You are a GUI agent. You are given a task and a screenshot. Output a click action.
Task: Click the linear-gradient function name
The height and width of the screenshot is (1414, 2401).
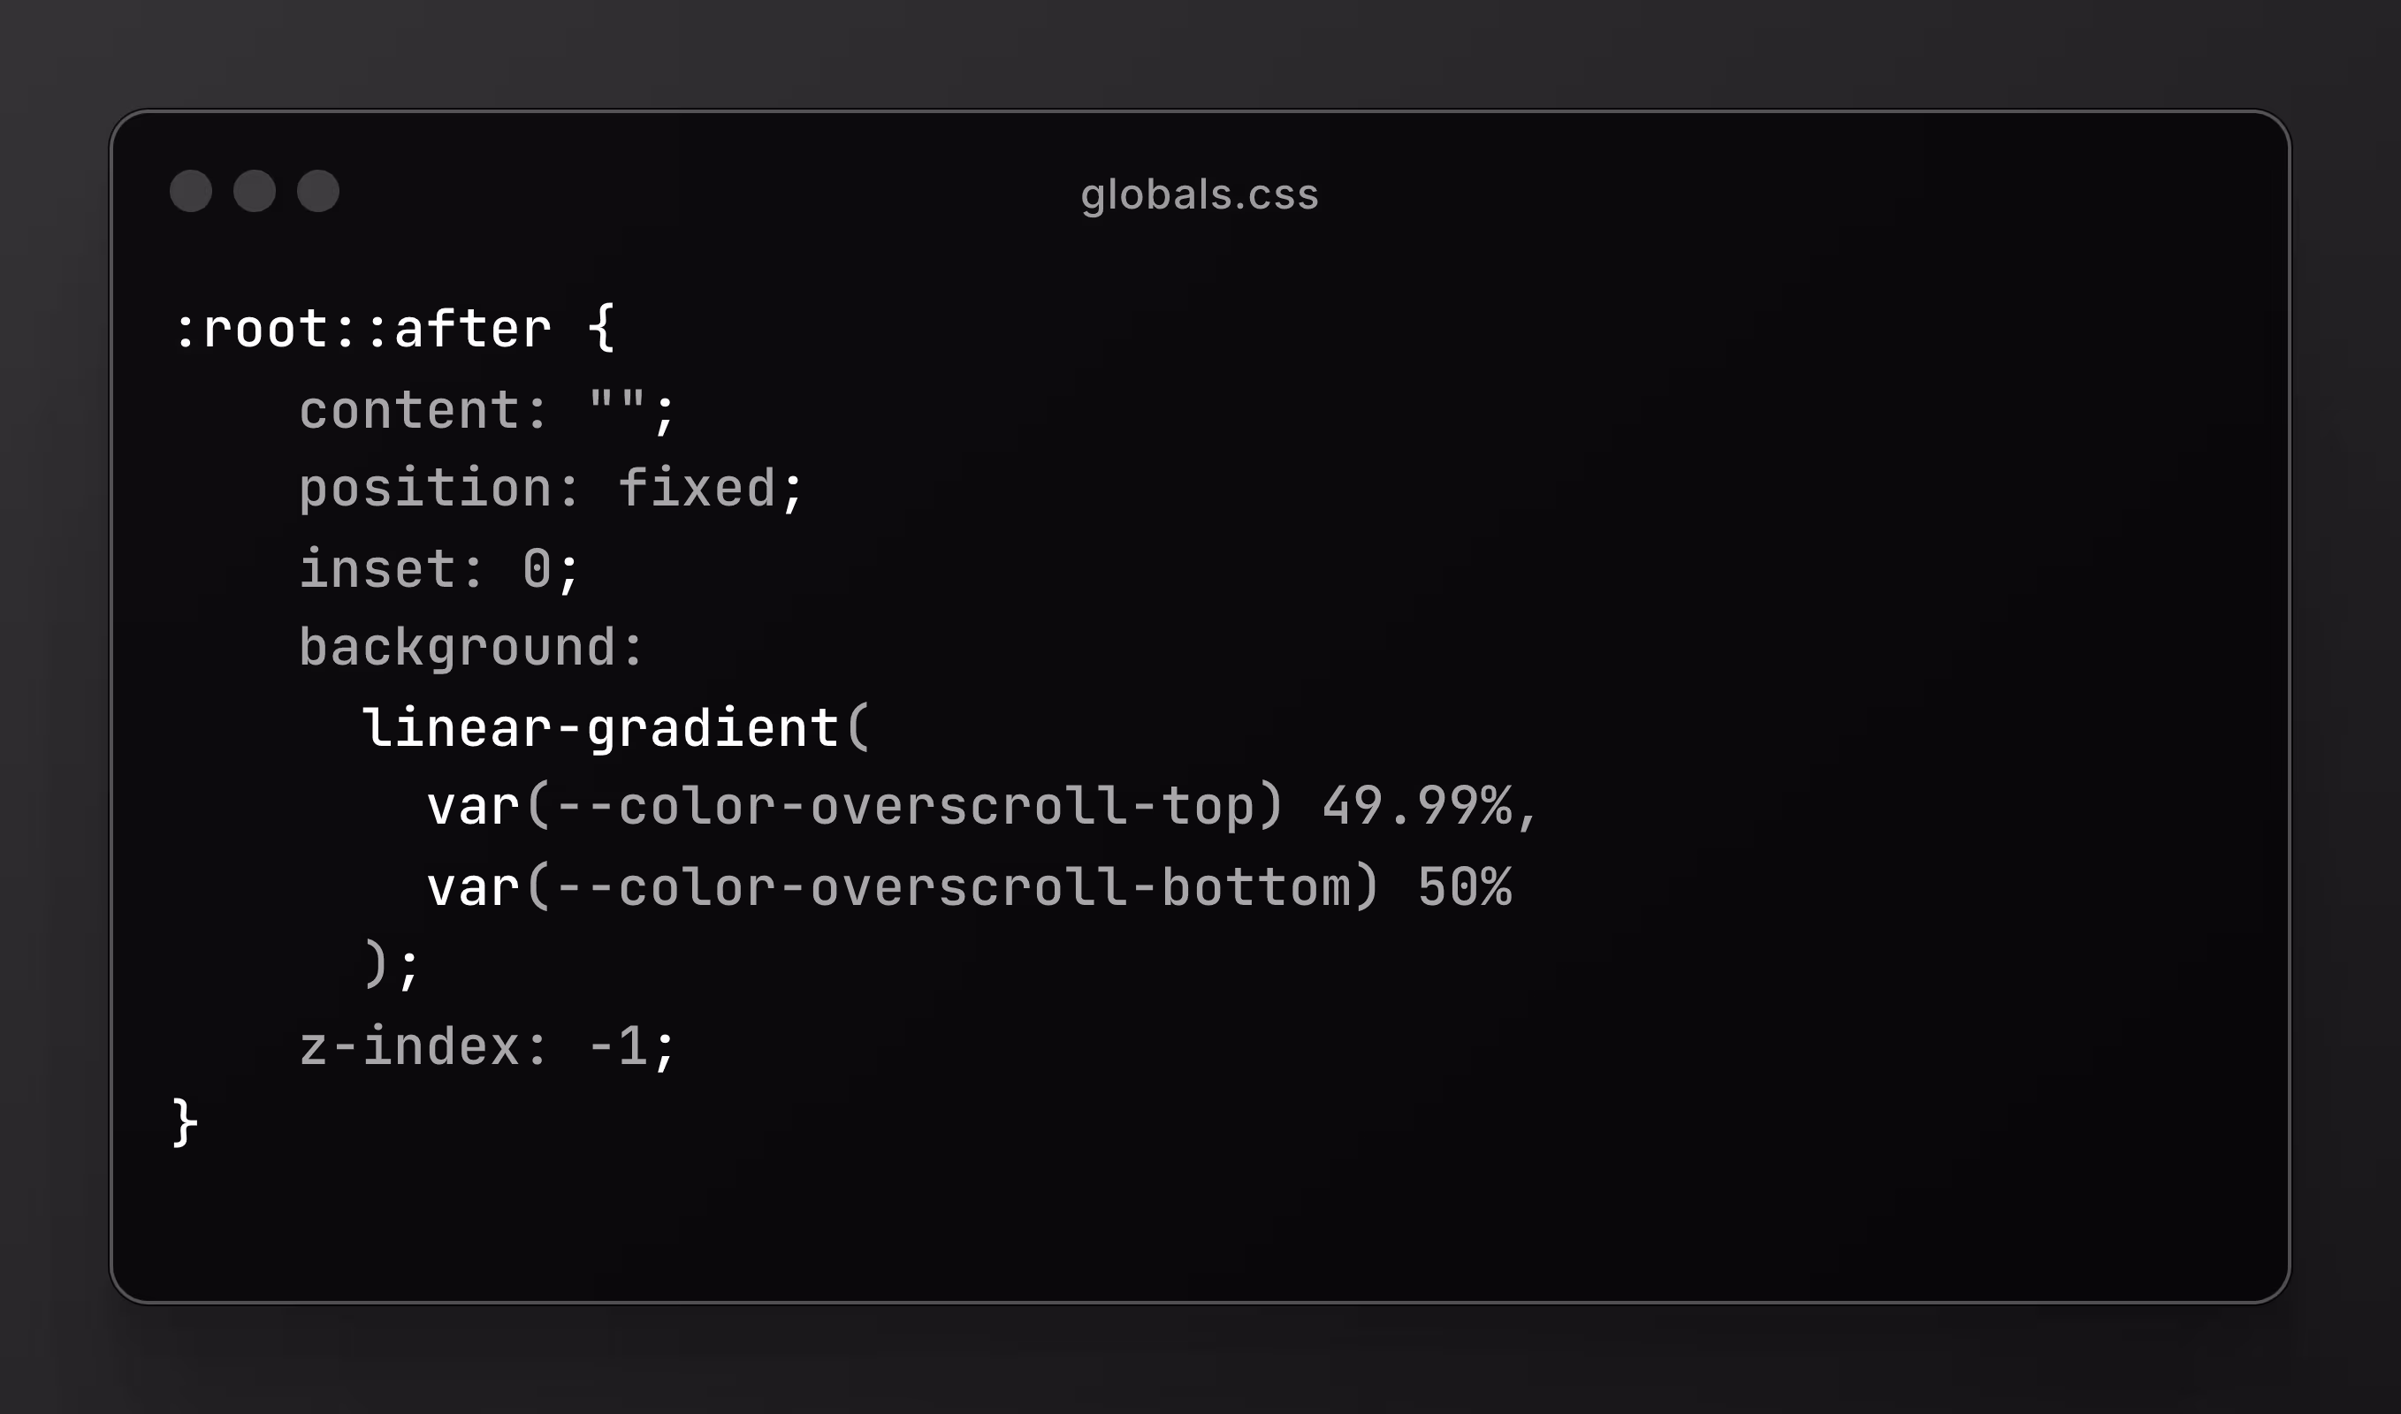tap(600, 729)
